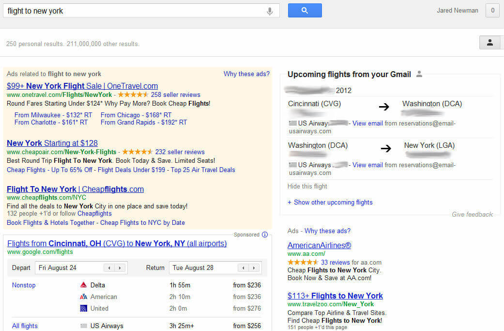Click the Depart date next-day arrow
The image size is (504, 331).
[120, 268]
